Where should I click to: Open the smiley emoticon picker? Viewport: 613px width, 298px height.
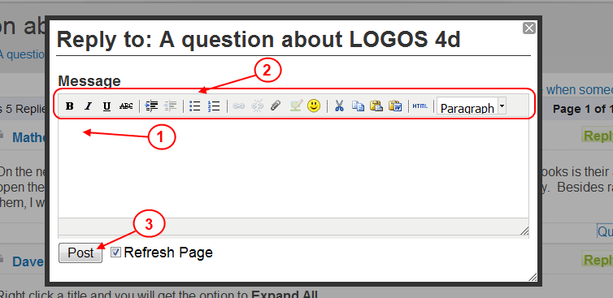pos(314,106)
